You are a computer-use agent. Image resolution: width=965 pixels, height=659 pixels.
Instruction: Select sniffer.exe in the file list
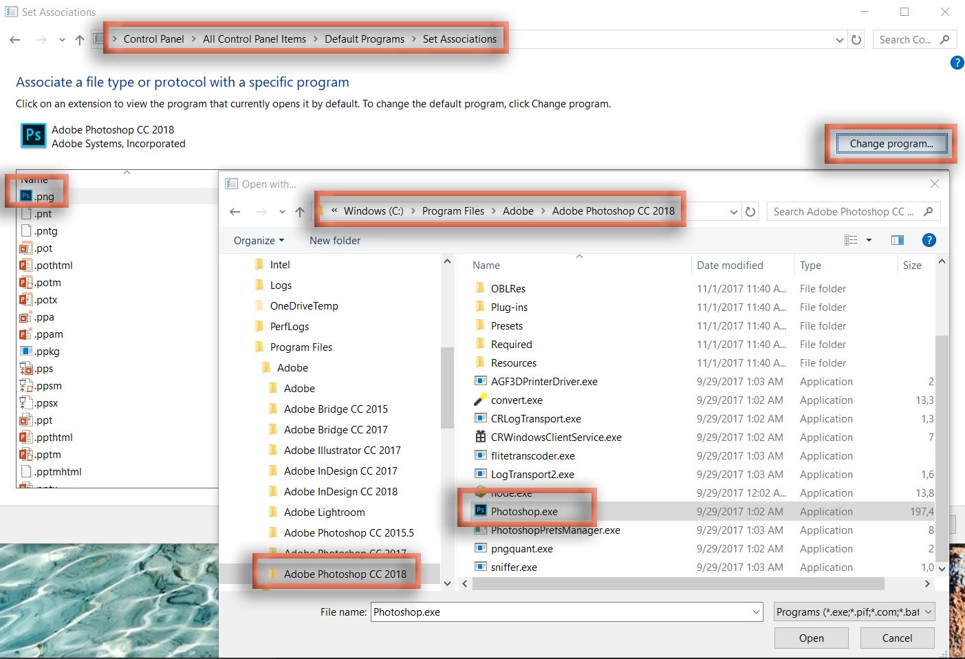point(514,567)
